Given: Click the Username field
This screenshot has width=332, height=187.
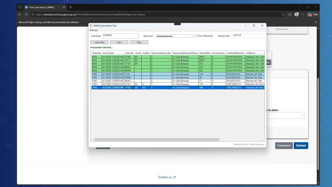Looking at the screenshot, I should (x=121, y=36).
